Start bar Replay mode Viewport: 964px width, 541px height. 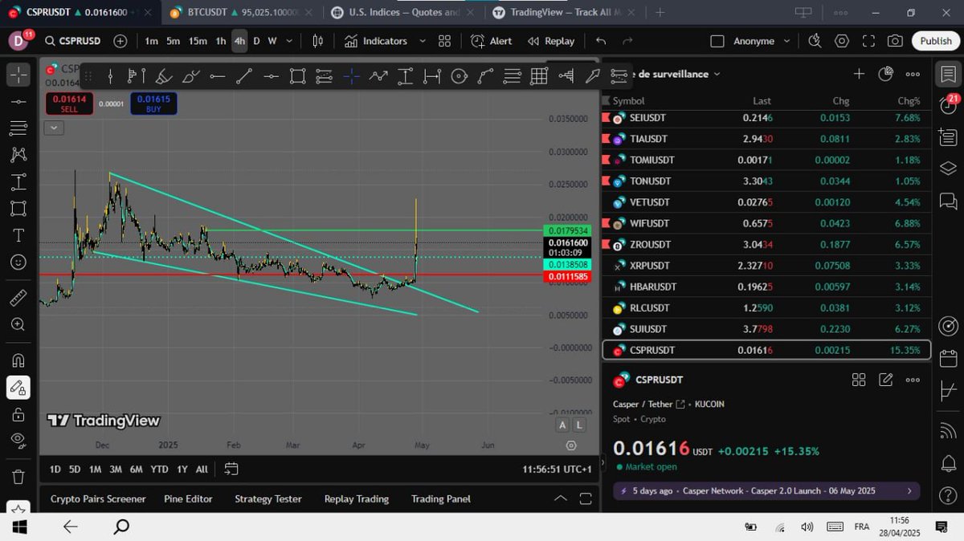point(551,41)
